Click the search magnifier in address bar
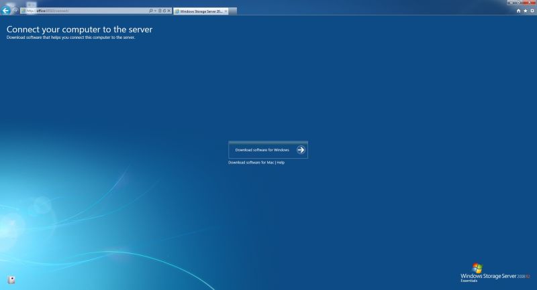Screen dimensions: 537x290 coord(150,11)
